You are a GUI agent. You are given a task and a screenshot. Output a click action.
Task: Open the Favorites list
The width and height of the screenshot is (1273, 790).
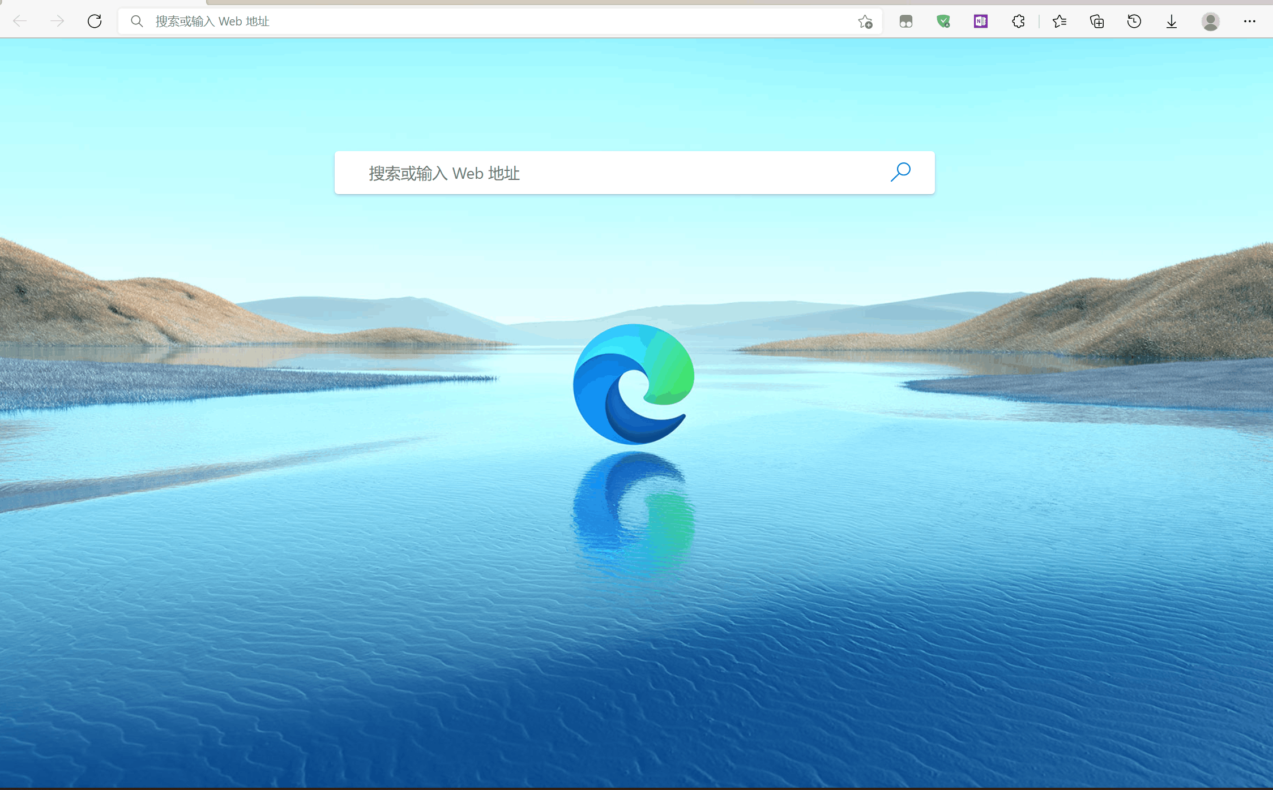(1060, 22)
